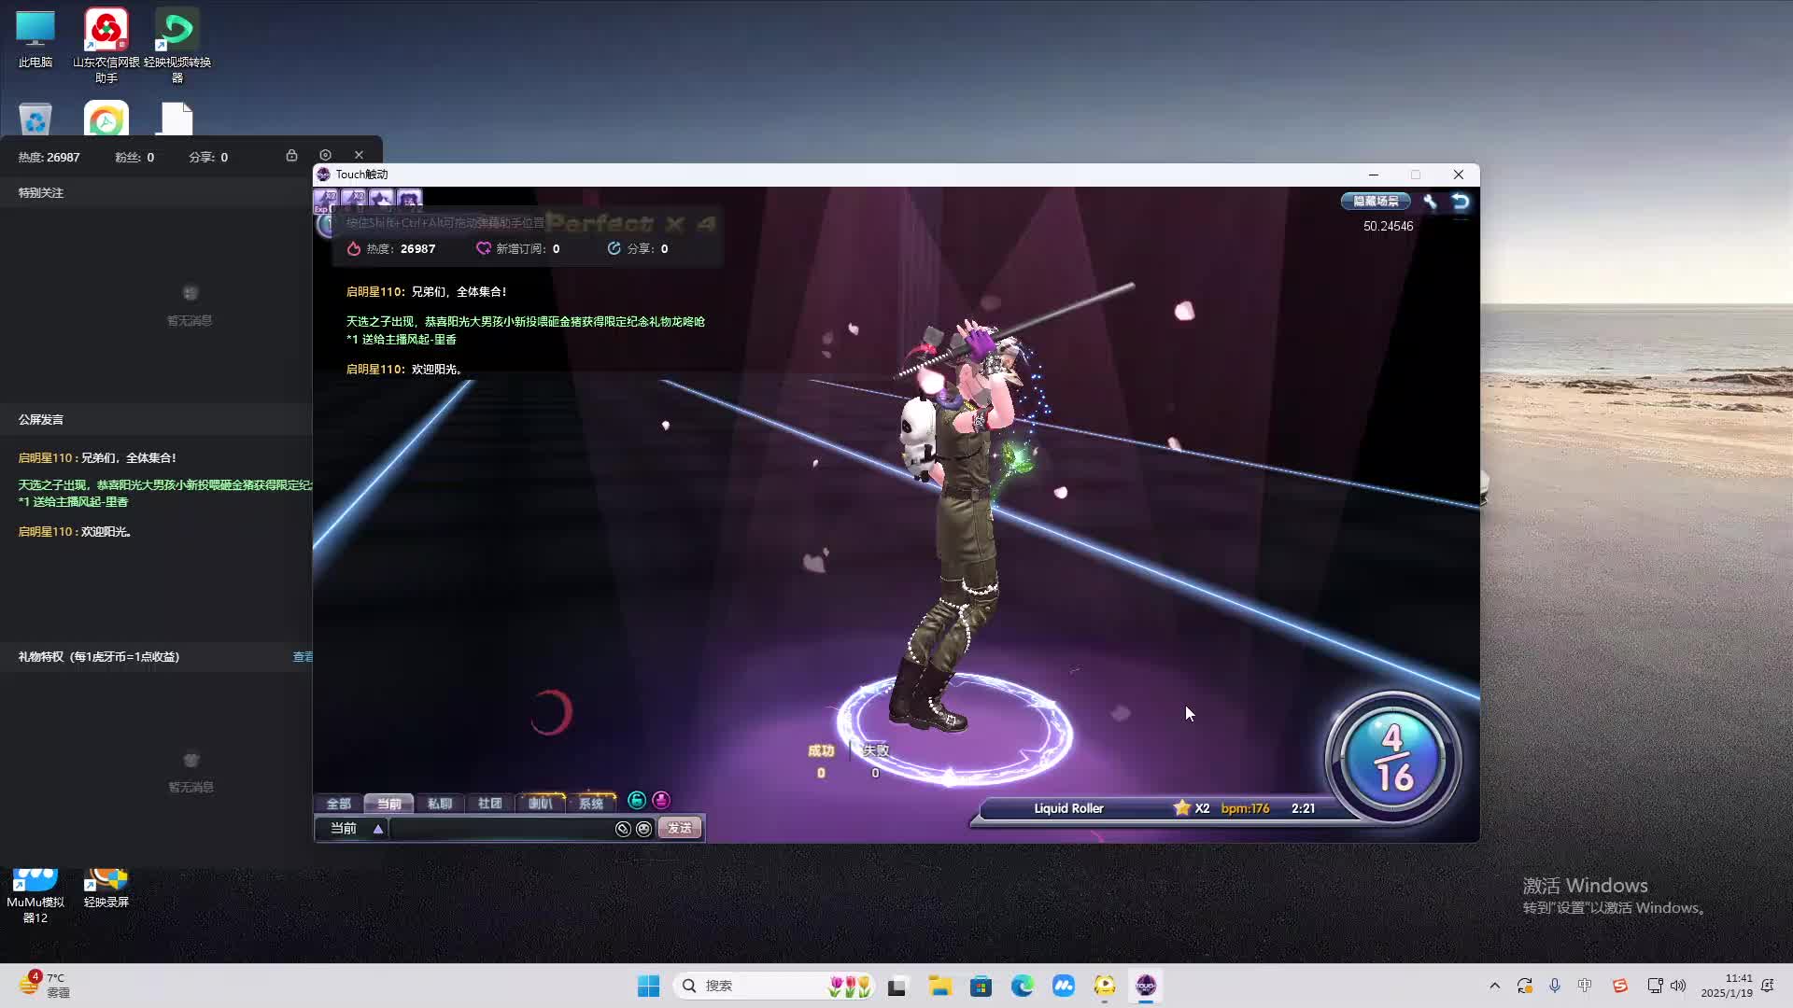Viewport: 1793px width, 1008px height.
Task: Click the first buff icon top-left of game
Action: click(326, 199)
